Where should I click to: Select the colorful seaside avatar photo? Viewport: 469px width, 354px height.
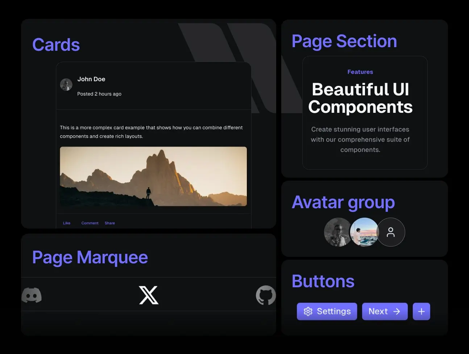[364, 232]
